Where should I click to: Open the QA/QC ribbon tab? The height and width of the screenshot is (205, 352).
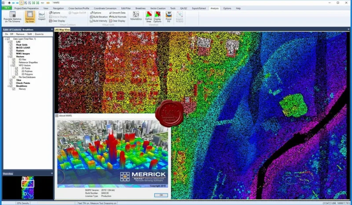coord(183,8)
